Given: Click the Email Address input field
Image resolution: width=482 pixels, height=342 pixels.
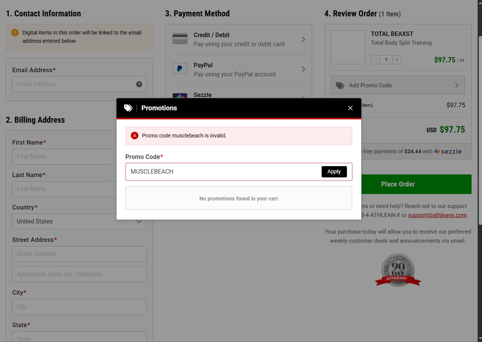Looking at the screenshot, I should (x=79, y=84).
